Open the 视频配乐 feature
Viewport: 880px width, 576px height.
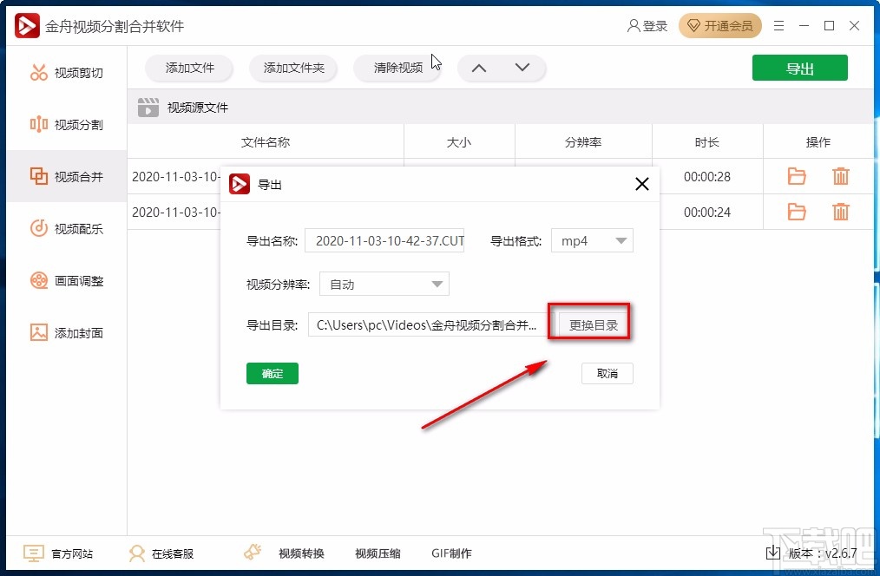[66, 228]
